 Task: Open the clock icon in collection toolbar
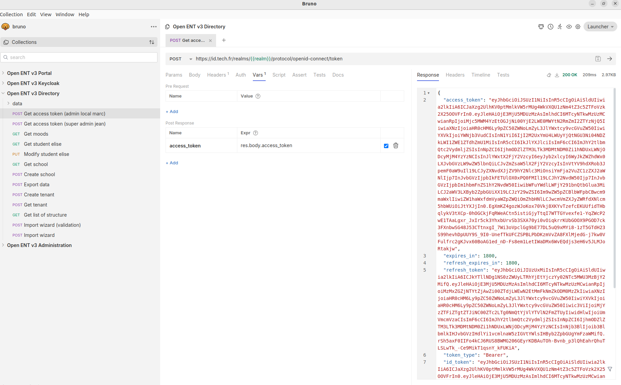551,27
